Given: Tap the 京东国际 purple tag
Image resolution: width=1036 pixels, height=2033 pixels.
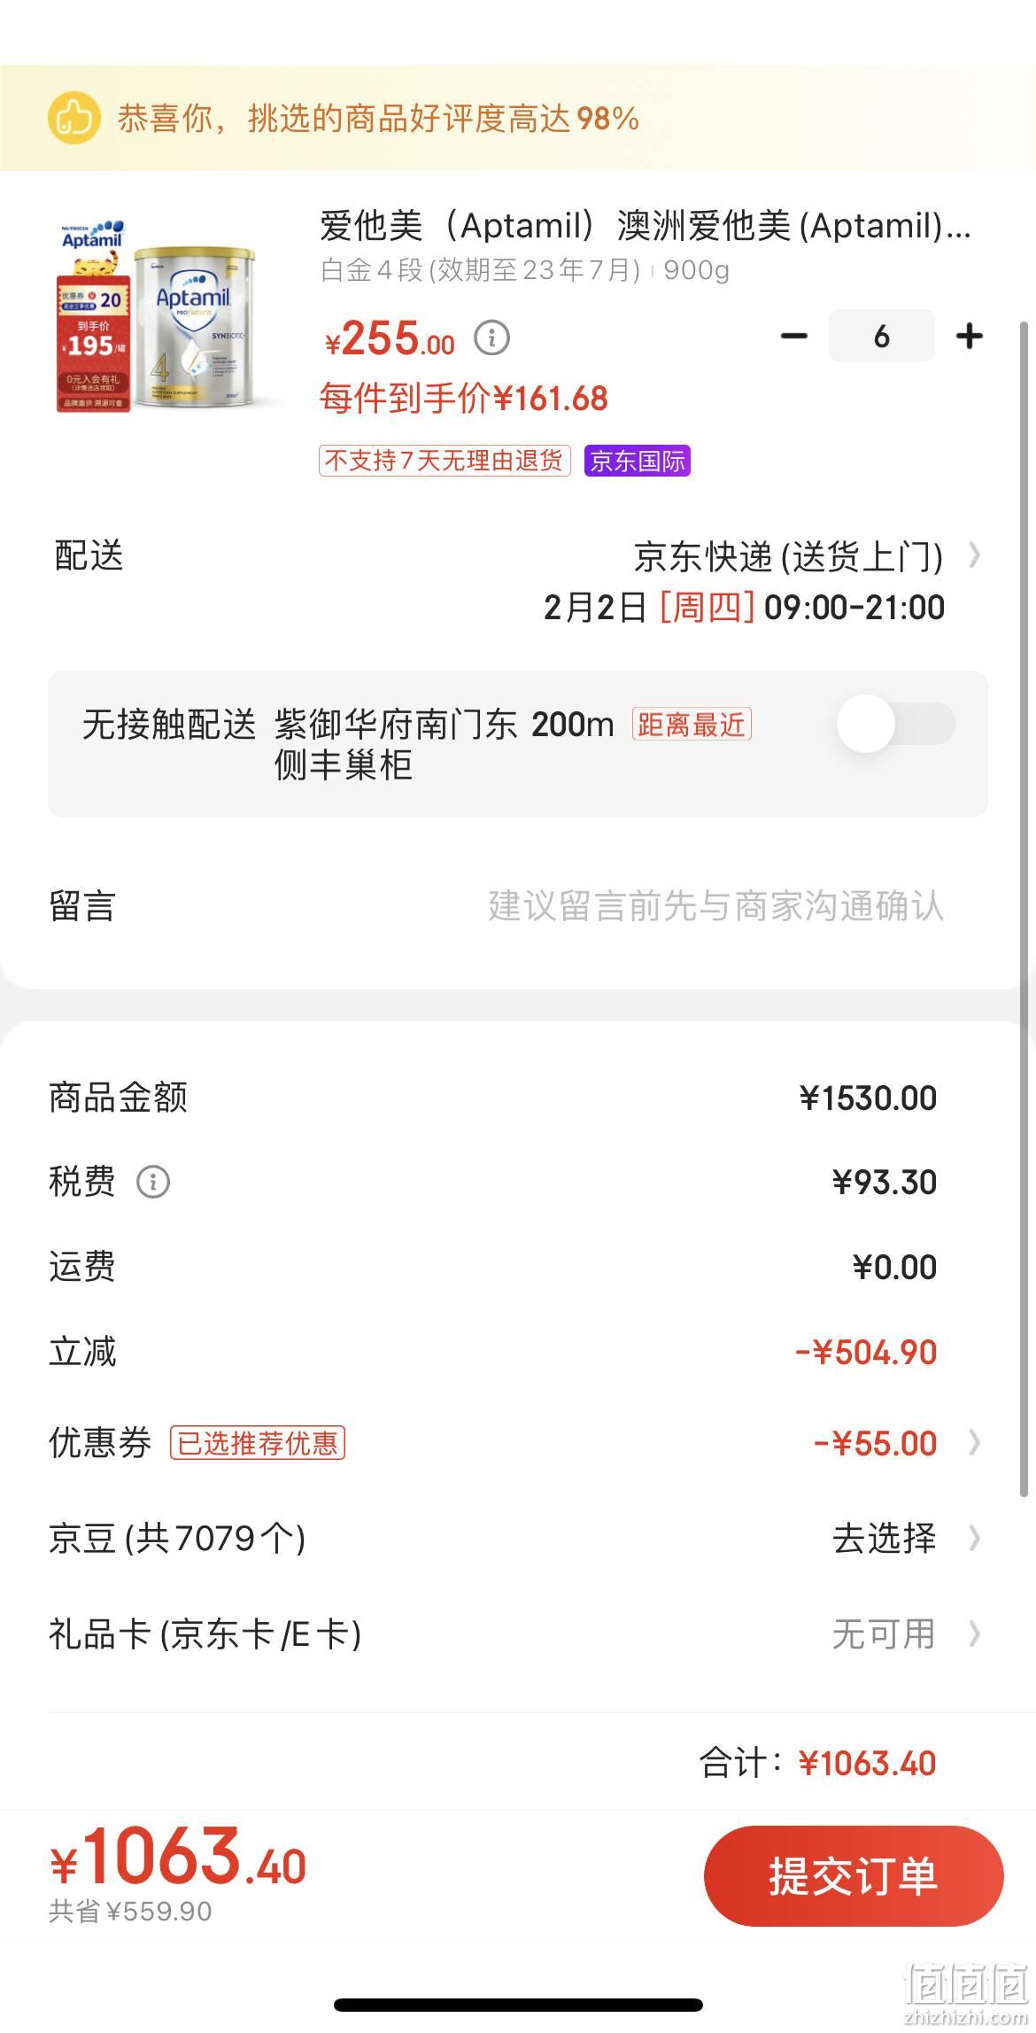Looking at the screenshot, I should (x=638, y=461).
